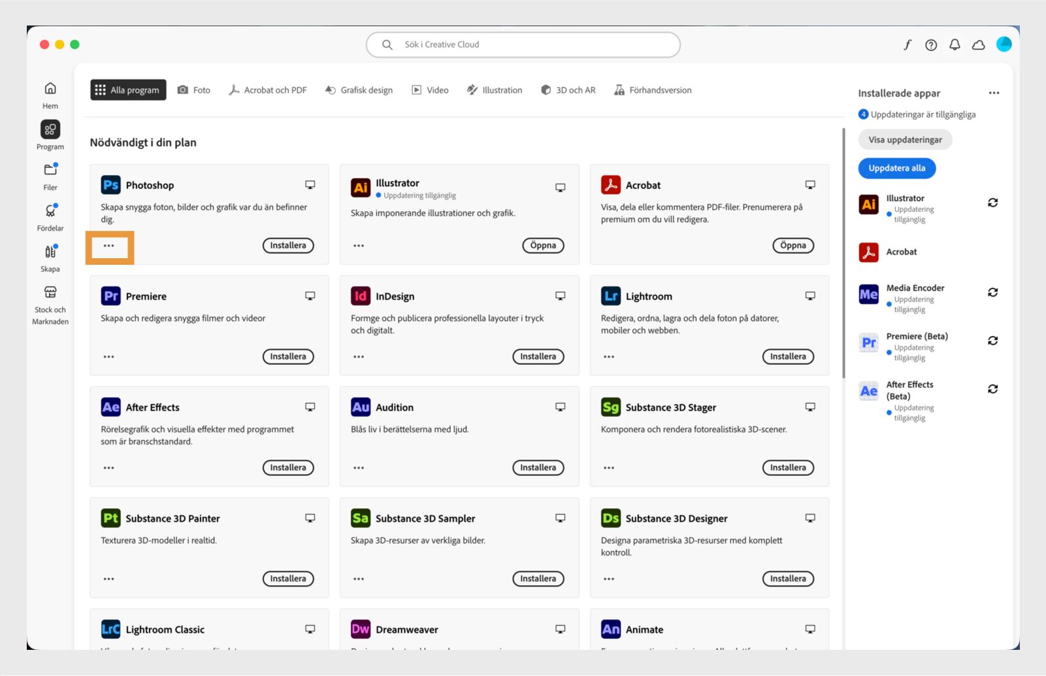Click the Photoshop app icon
Screen dimensions: 1046x676
[x=111, y=185]
